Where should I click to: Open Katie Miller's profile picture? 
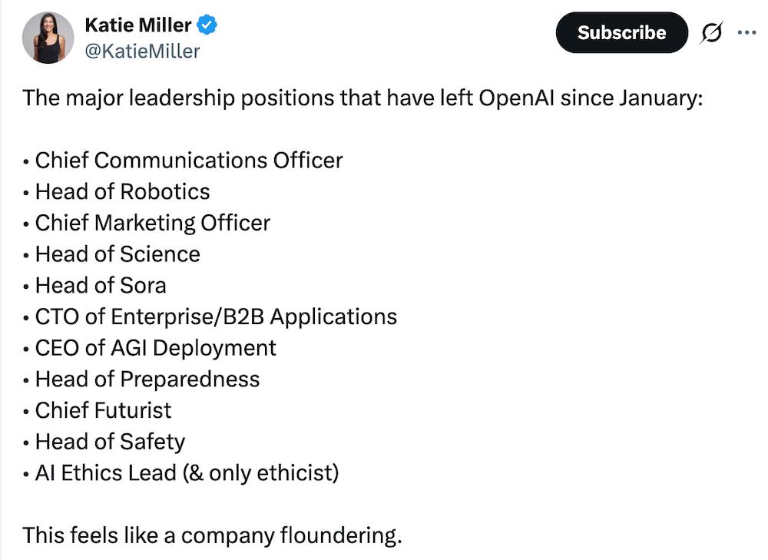pos(48,38)
